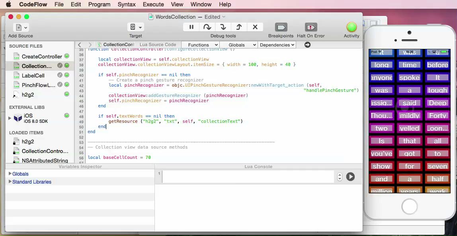Navigate back with the left chevron
Image resolution: width=457 pixels, height=236 pixels.
click(80, 45)
